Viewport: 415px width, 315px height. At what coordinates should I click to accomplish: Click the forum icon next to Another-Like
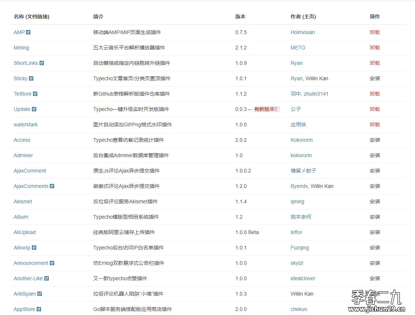[x=47, y=278]
